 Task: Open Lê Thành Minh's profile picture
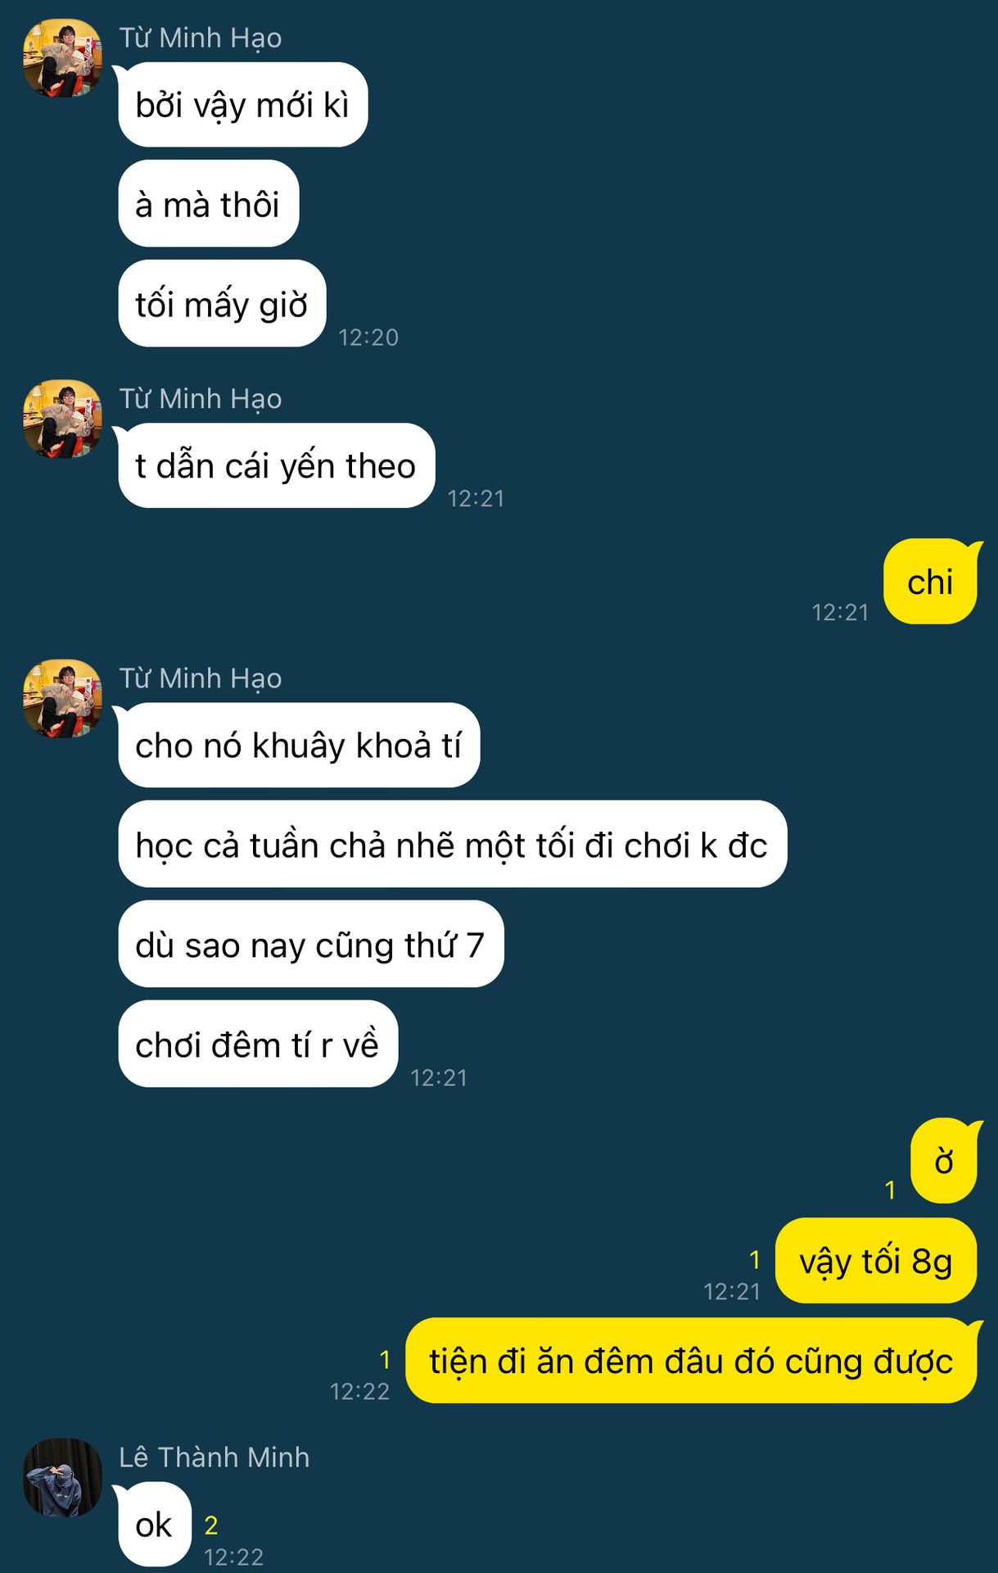pyautogui.click(x=62, y=1477)
